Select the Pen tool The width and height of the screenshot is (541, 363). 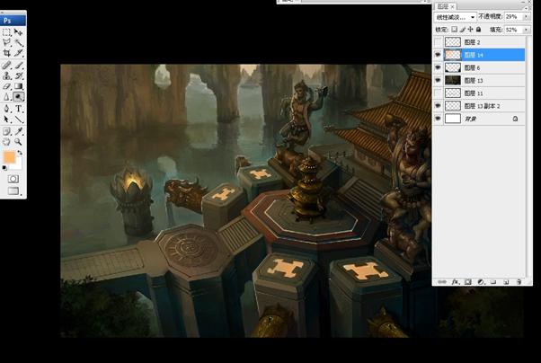click(6, 109)
